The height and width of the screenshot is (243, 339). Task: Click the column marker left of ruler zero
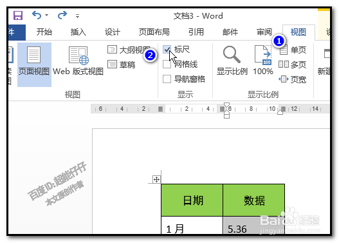160,109
